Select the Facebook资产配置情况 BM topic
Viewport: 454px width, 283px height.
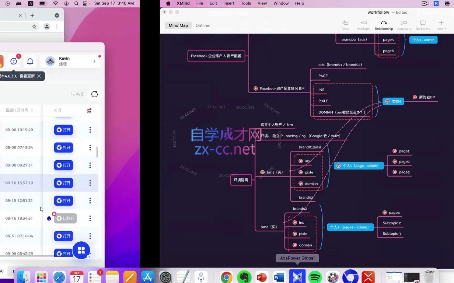(x=279, y=88)
